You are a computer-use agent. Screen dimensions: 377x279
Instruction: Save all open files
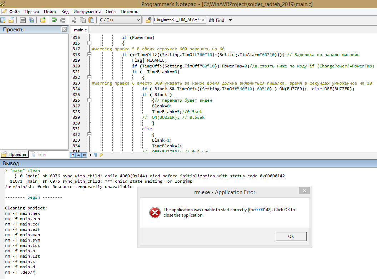tap(31, 20)
